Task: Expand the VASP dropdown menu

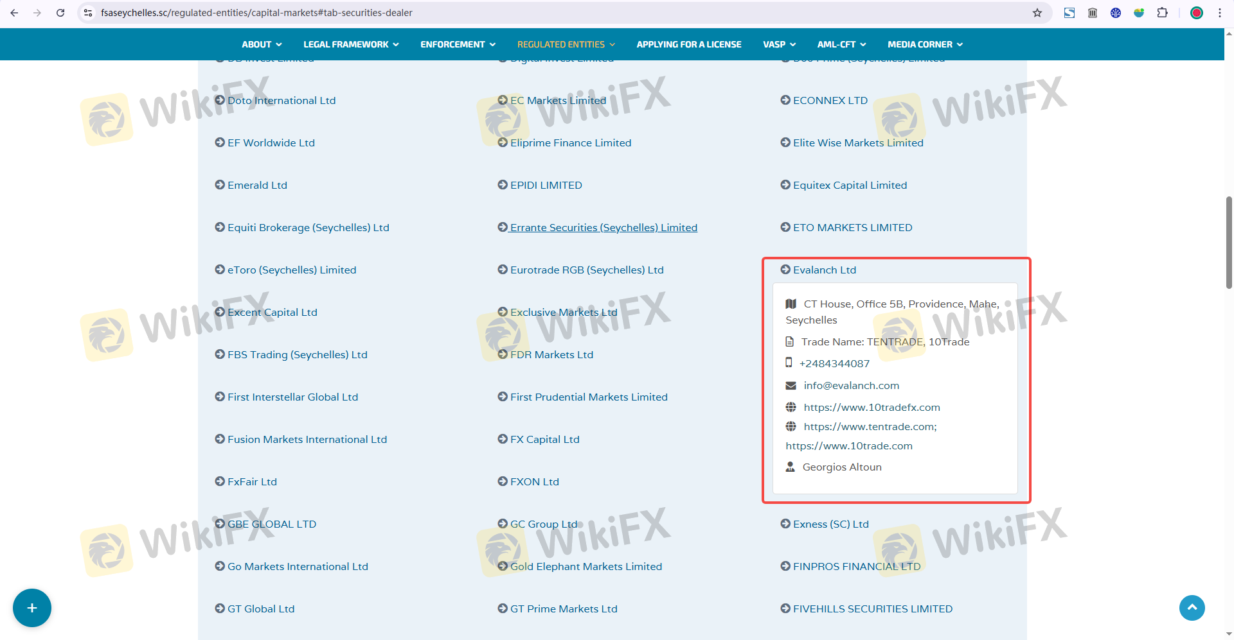Action: (x=780, y=44)
